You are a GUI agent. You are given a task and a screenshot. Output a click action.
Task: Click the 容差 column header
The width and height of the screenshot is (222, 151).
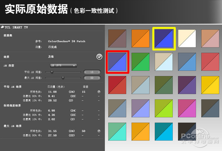coord(85,87)
